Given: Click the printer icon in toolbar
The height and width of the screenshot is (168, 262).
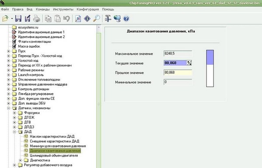Looking at the screenshot, I should point(36,18).
